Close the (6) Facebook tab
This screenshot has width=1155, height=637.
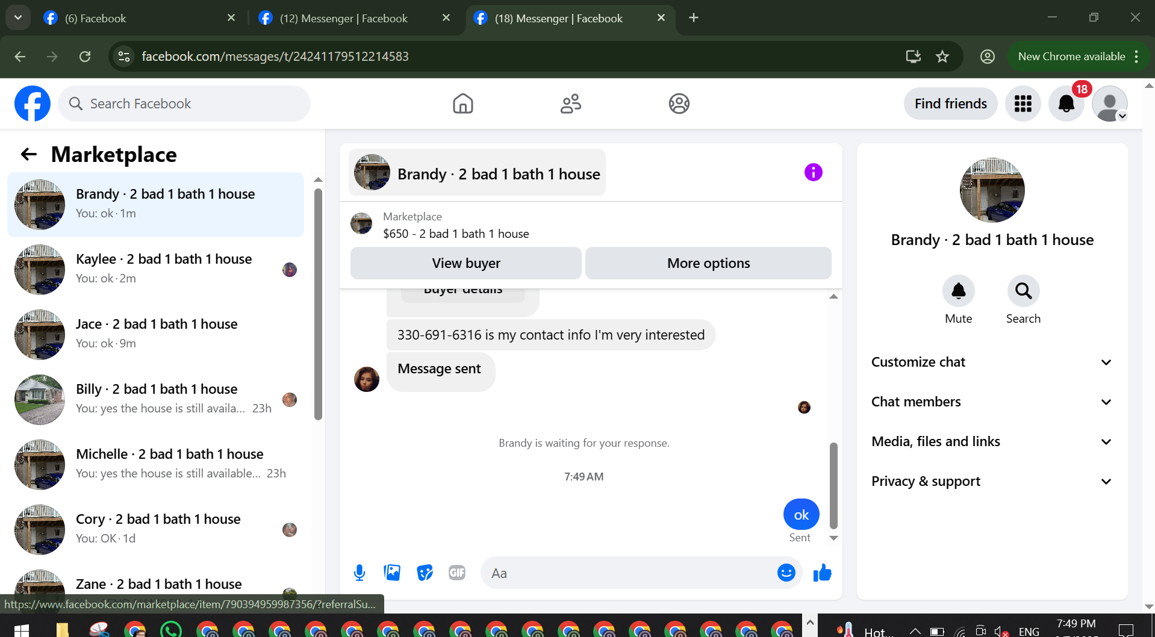coord(231,18)
